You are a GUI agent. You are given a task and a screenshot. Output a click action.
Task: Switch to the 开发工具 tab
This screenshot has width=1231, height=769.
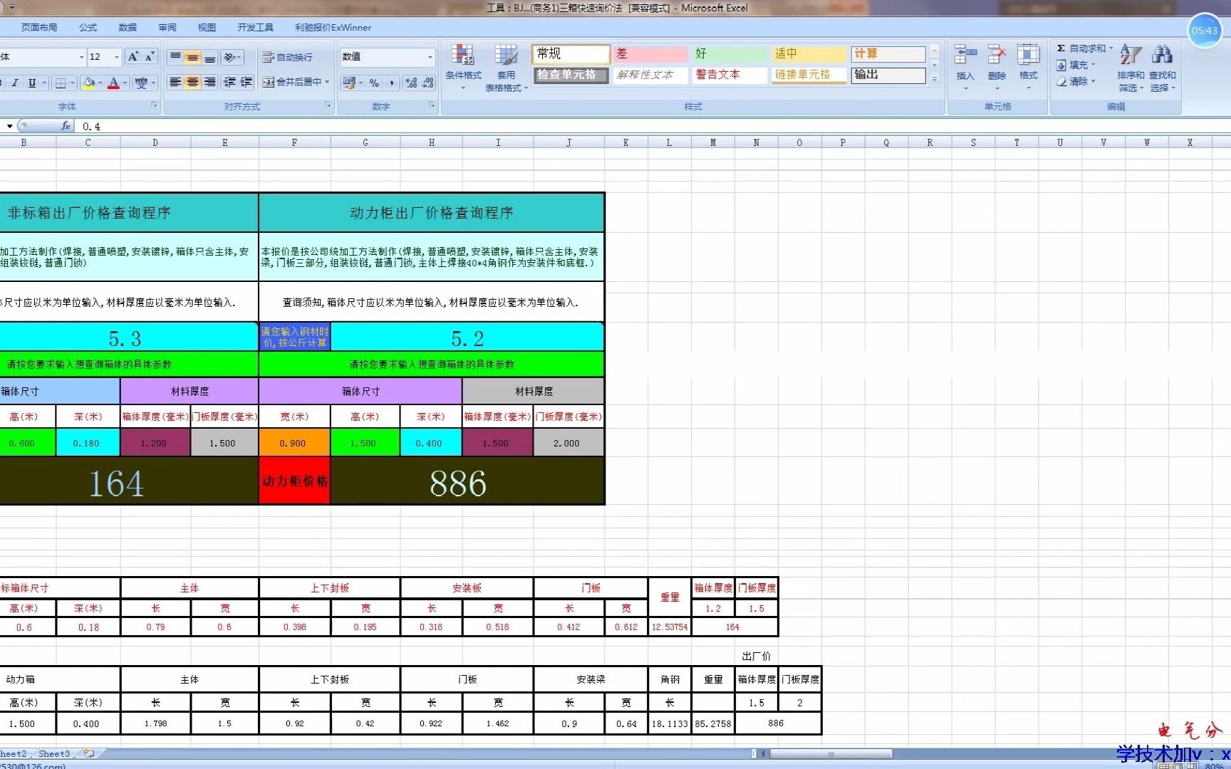(x=255, y=28)
